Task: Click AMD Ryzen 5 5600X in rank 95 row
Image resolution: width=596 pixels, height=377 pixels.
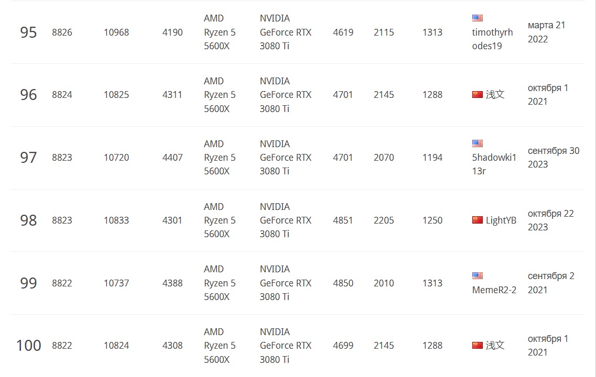Action: [x=220, y=32]
